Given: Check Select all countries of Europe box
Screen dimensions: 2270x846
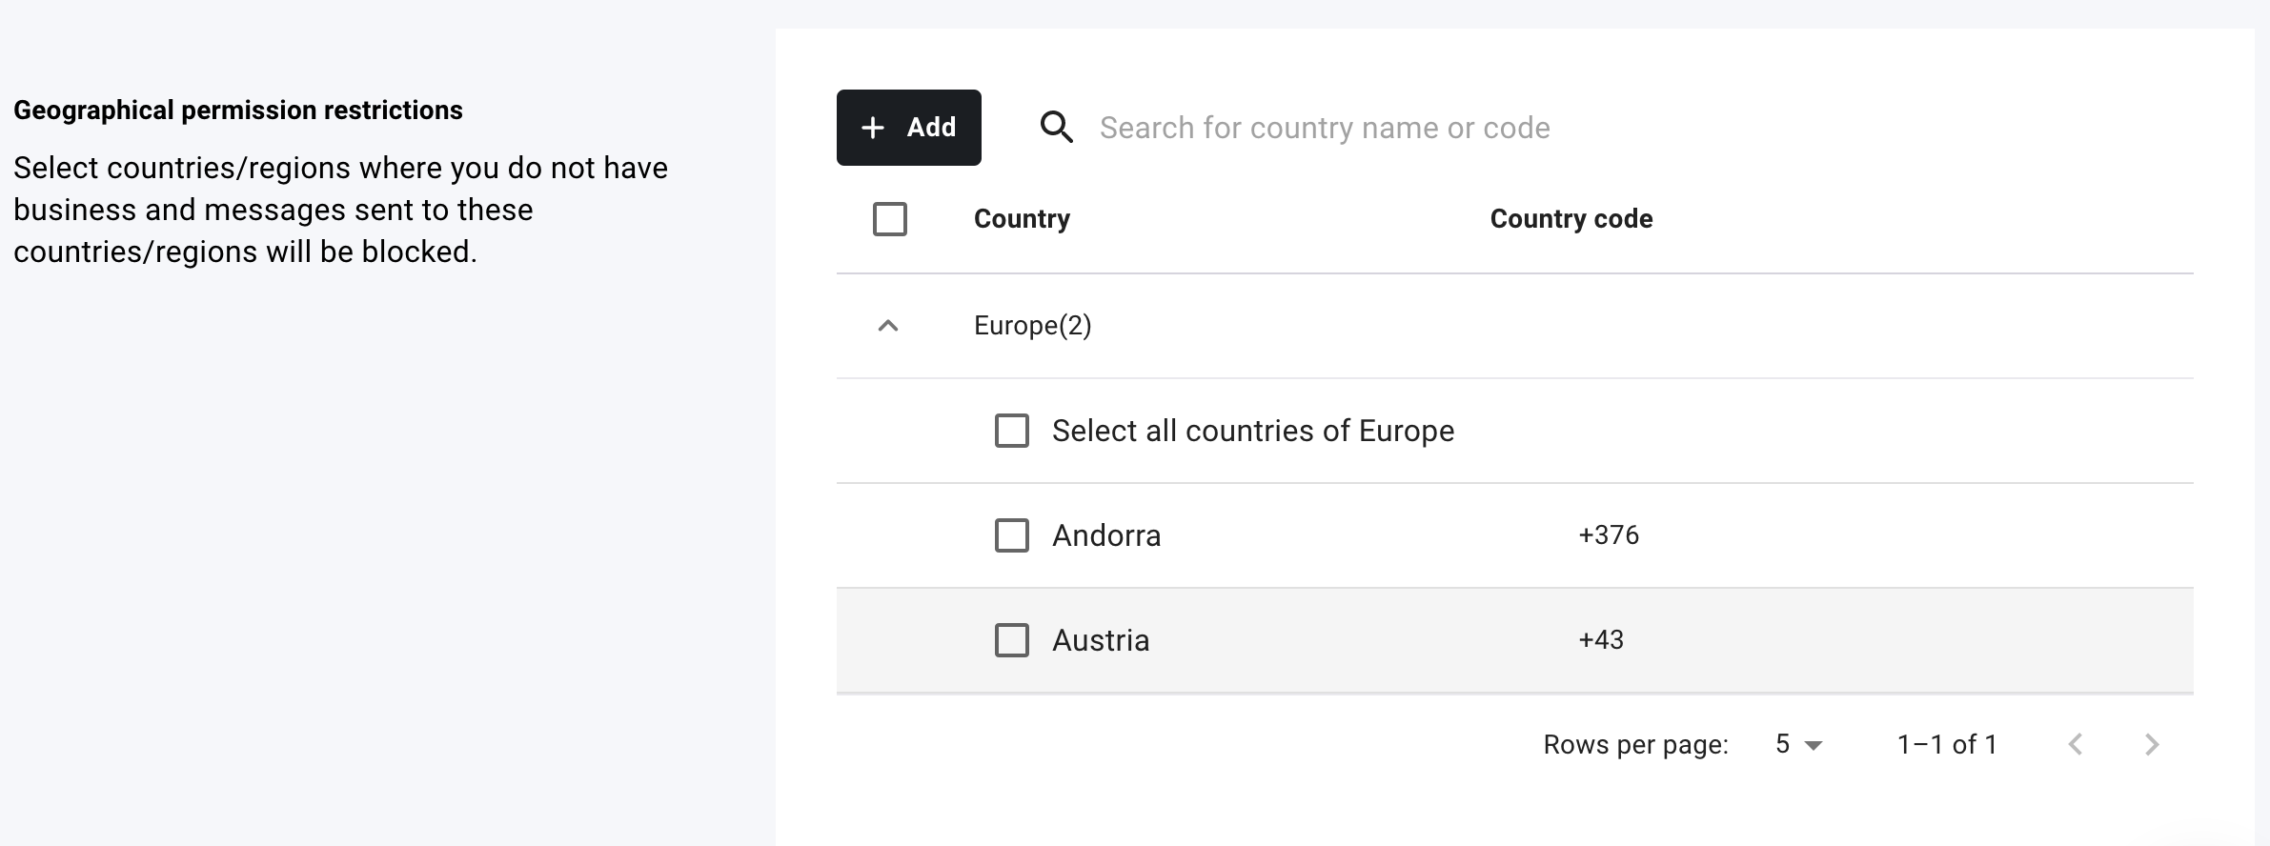Looking at the screenshot, I should click(x=1011, y=431).
